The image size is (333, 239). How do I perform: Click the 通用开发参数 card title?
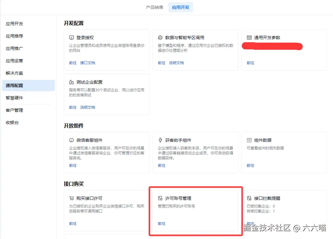pyautogui.click(x=267, y=38)
